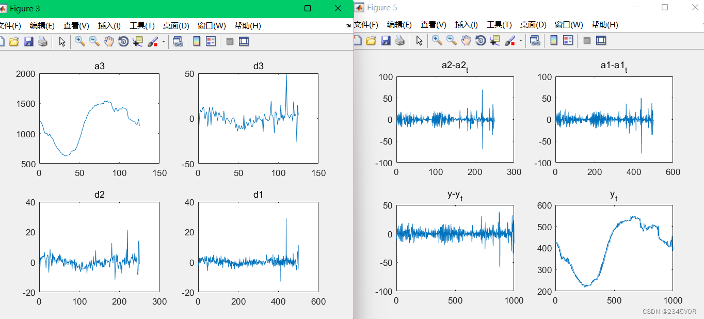Save figure icon in Figure 3 toolbar

pyautogui.click(x=28, y=42)
